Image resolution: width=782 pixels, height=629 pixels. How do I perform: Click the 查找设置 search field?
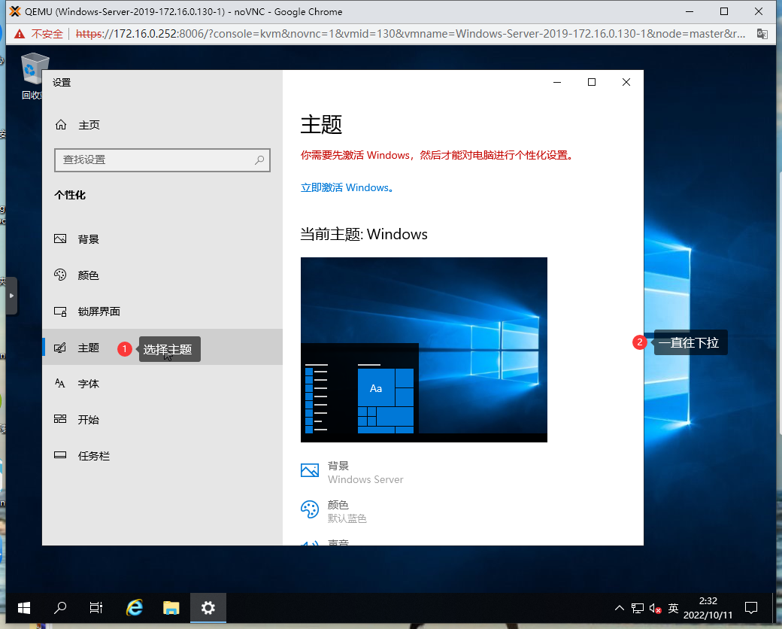(x=162, y=160)
